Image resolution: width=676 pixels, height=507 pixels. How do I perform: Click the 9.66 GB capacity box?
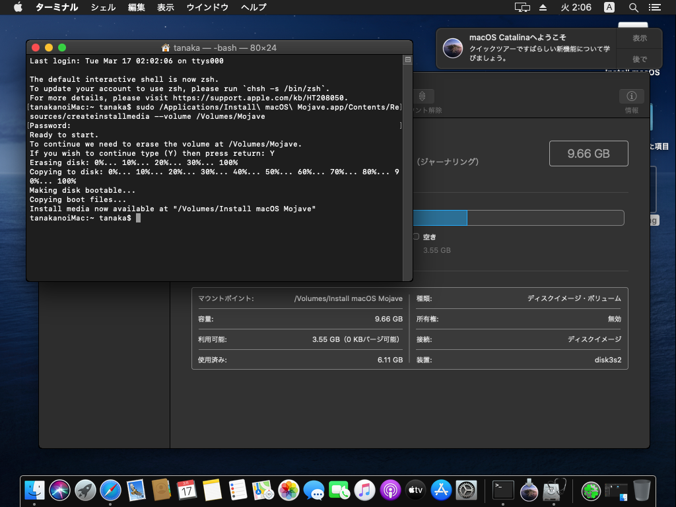[x=588, y=153]
